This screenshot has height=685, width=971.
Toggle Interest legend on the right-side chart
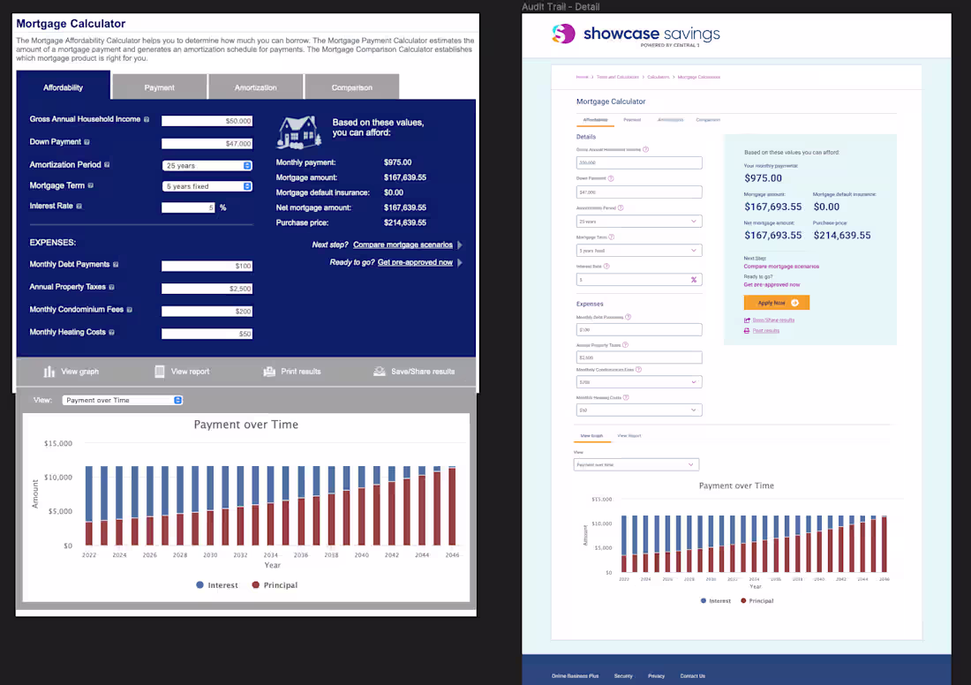click(x=714, y=601)
